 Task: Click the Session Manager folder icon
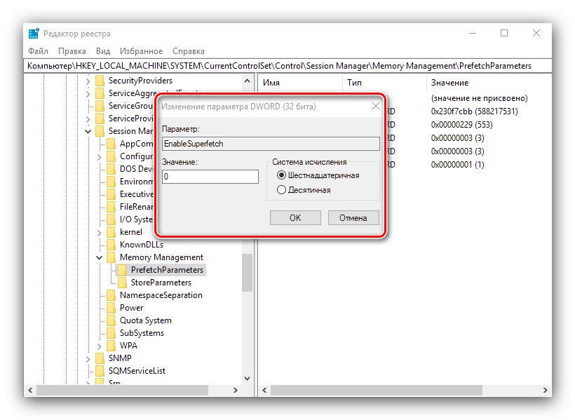(x=100, y=131)
